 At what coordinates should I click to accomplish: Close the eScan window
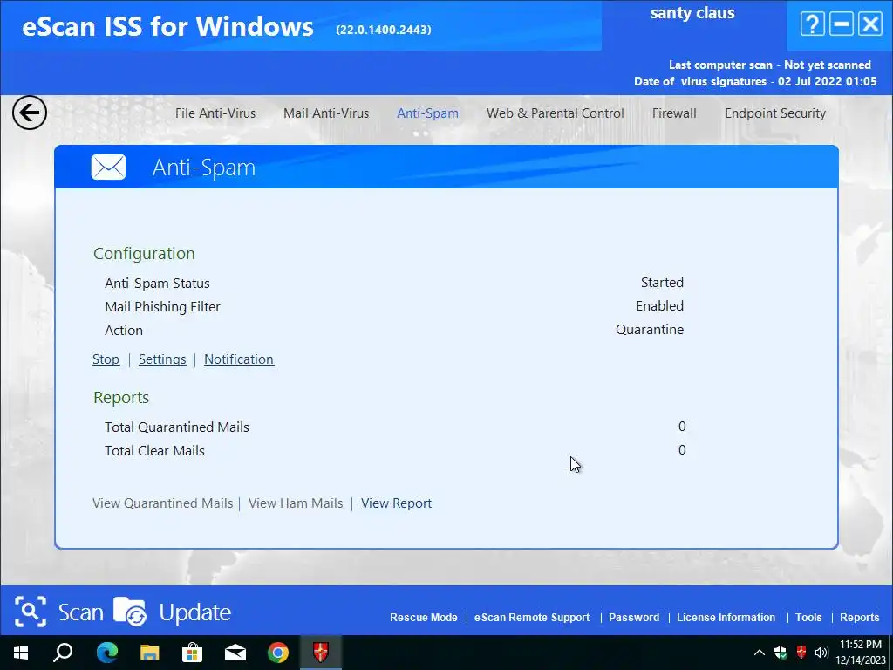[x=870, y=24]
